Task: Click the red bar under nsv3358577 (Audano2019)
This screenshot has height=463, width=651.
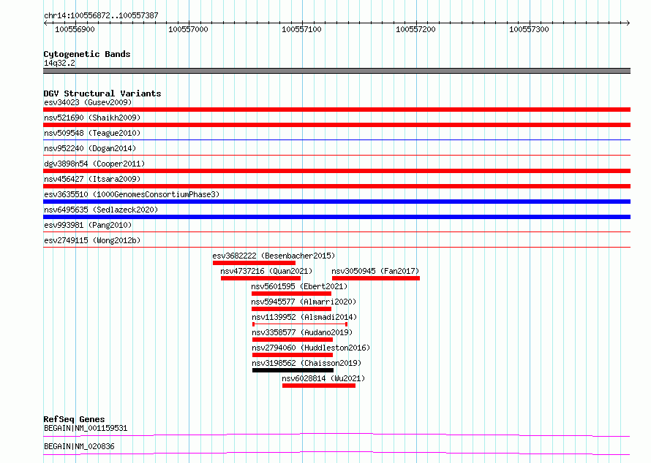Action: [x=293, y=340]
